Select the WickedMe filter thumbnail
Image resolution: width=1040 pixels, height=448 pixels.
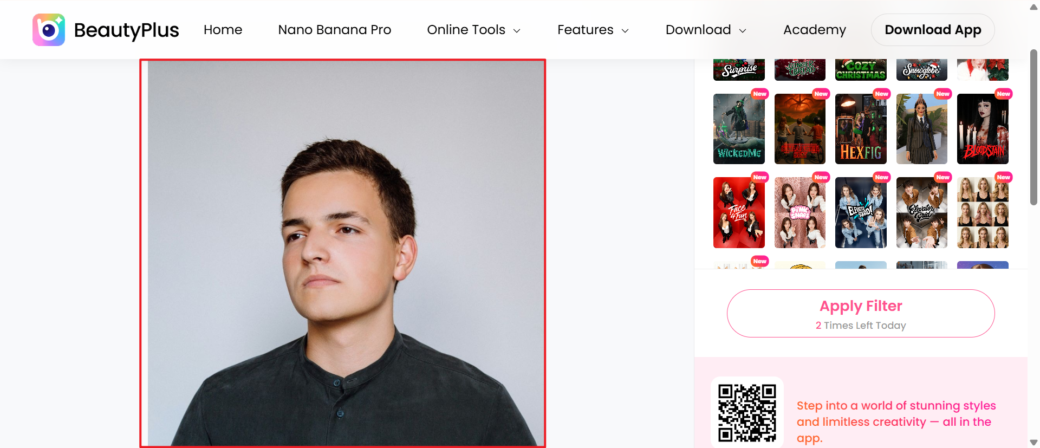click(739, 129)
